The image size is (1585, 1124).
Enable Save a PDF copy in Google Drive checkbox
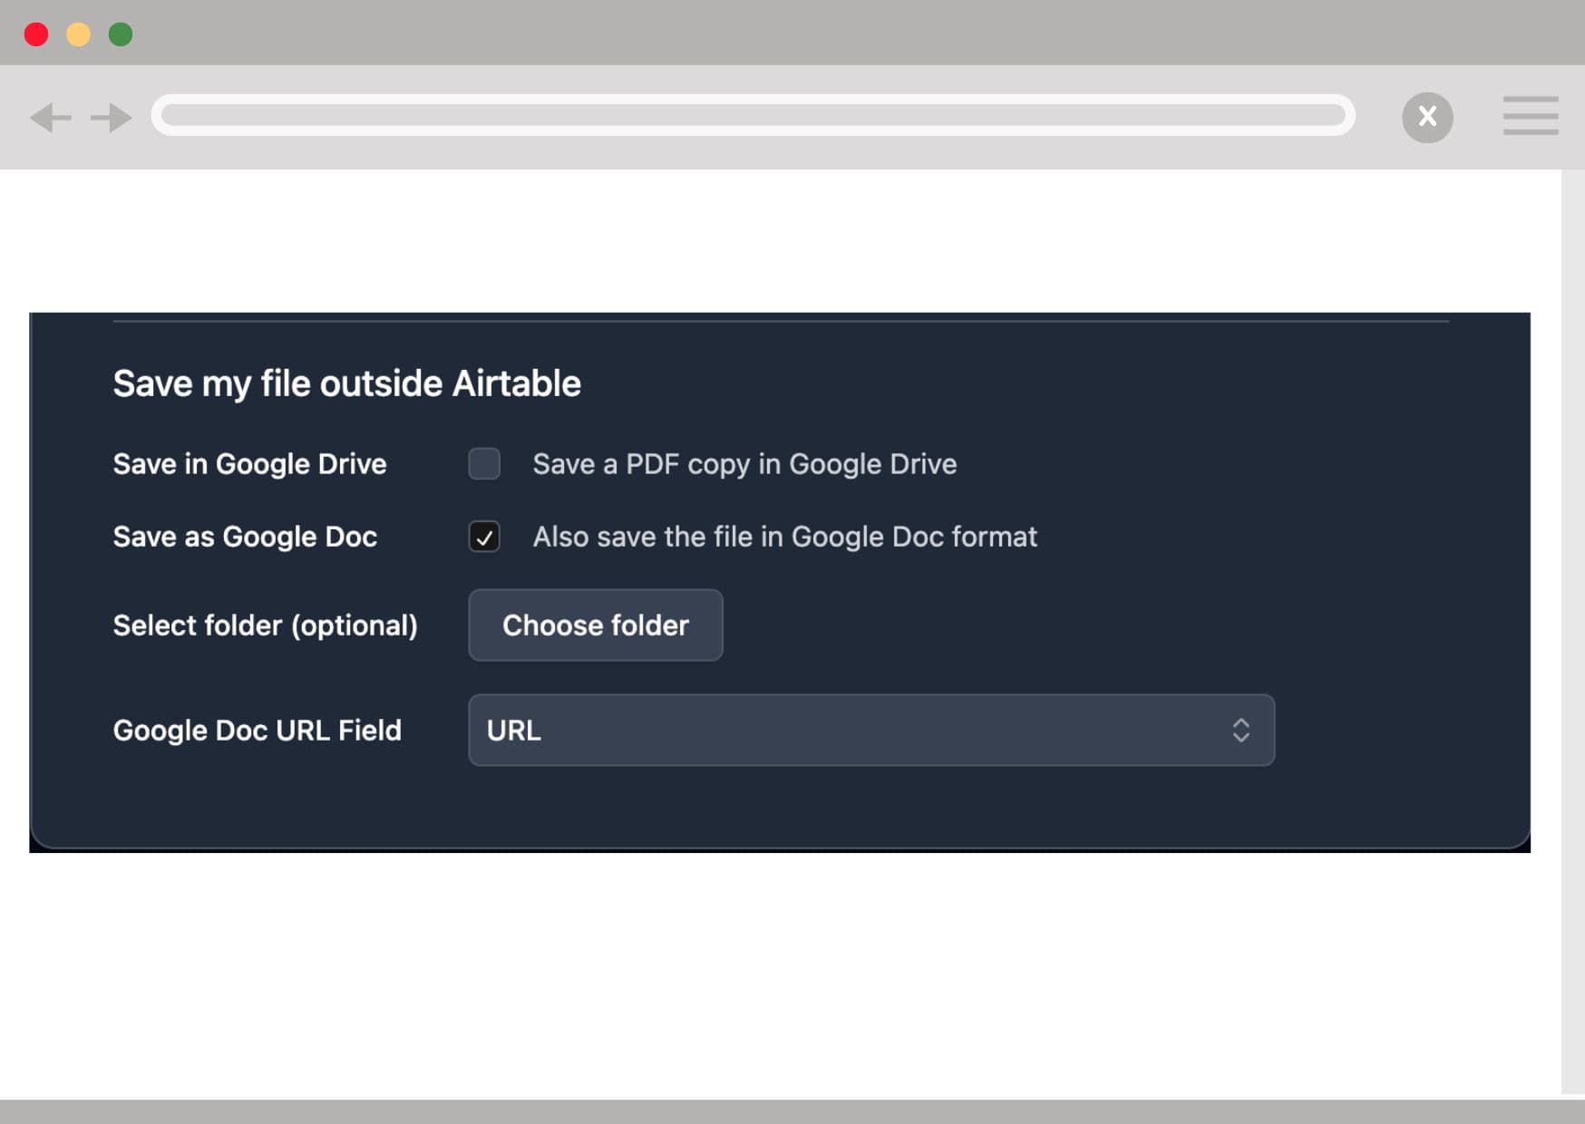(x=484, y=463)
